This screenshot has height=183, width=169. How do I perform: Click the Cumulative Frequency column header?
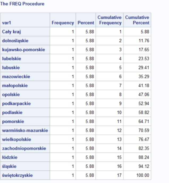click(109, 20)
